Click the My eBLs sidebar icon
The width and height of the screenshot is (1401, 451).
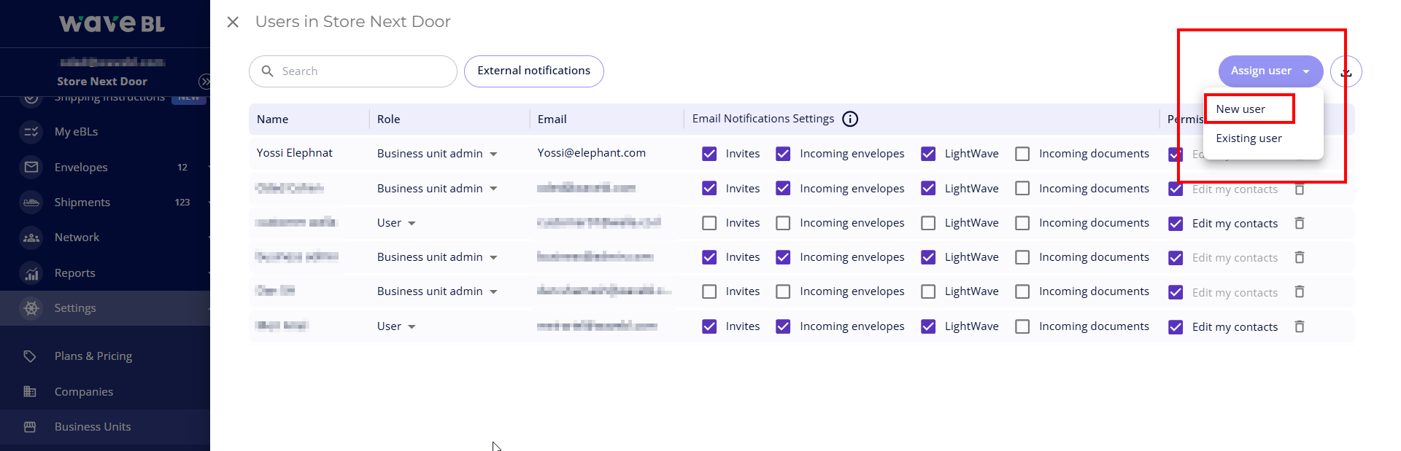[x=31, y=132]
